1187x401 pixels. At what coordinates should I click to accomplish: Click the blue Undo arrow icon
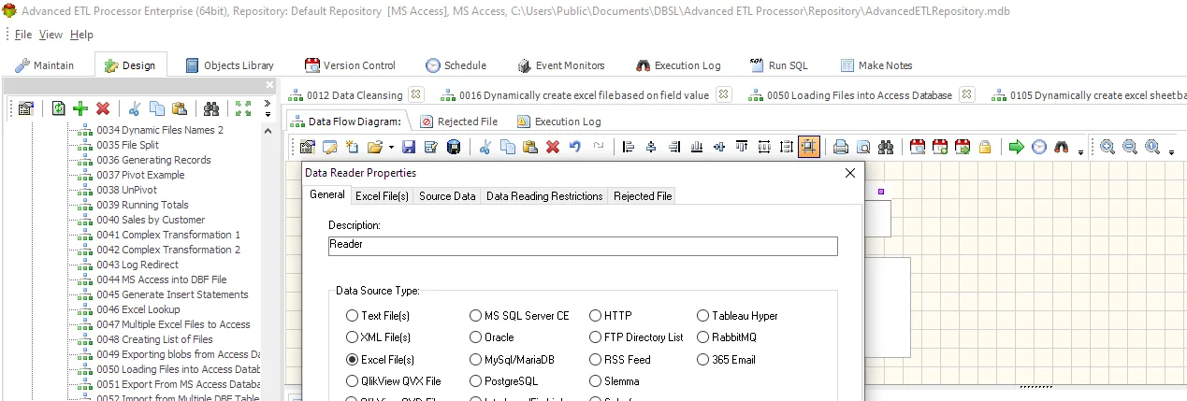pos(575,147)
